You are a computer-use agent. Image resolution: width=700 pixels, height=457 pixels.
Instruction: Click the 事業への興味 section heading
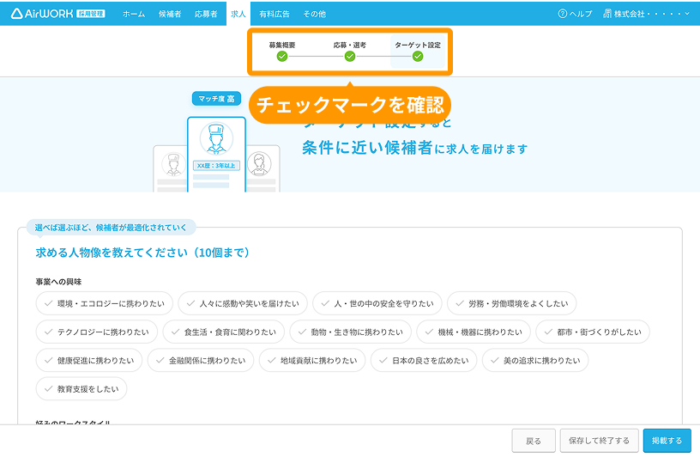pyautogui.click(x=58, y=282)
